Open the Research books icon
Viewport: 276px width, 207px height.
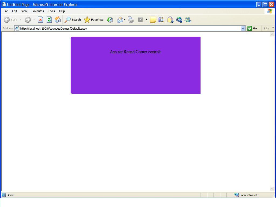pos(161,20)
